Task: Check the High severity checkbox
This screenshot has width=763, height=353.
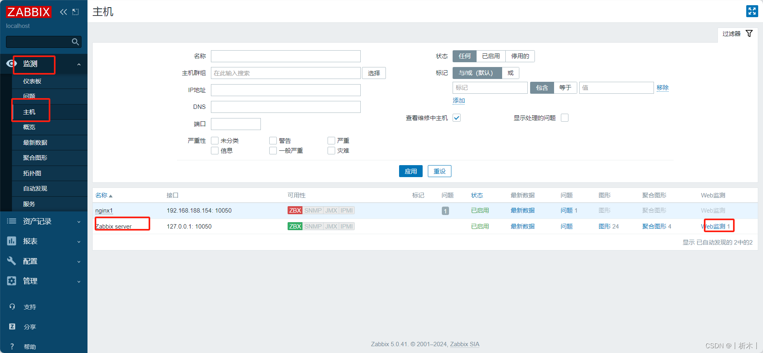Action: click(332, 140)
